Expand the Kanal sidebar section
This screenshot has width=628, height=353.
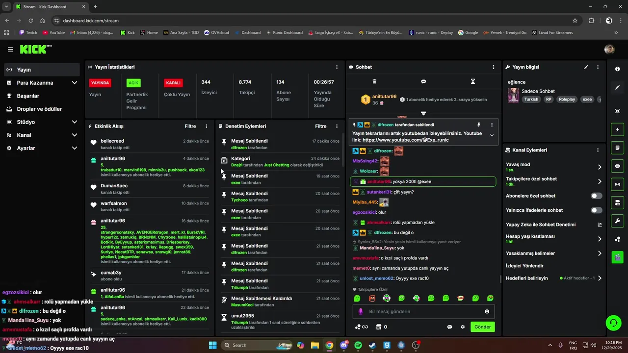75,135
